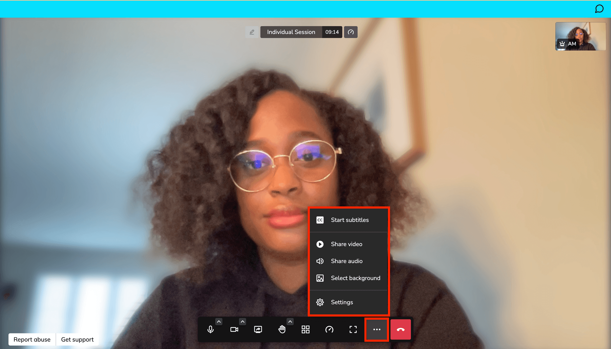Open performance settings in toolbar

click(x=329, y=329)
